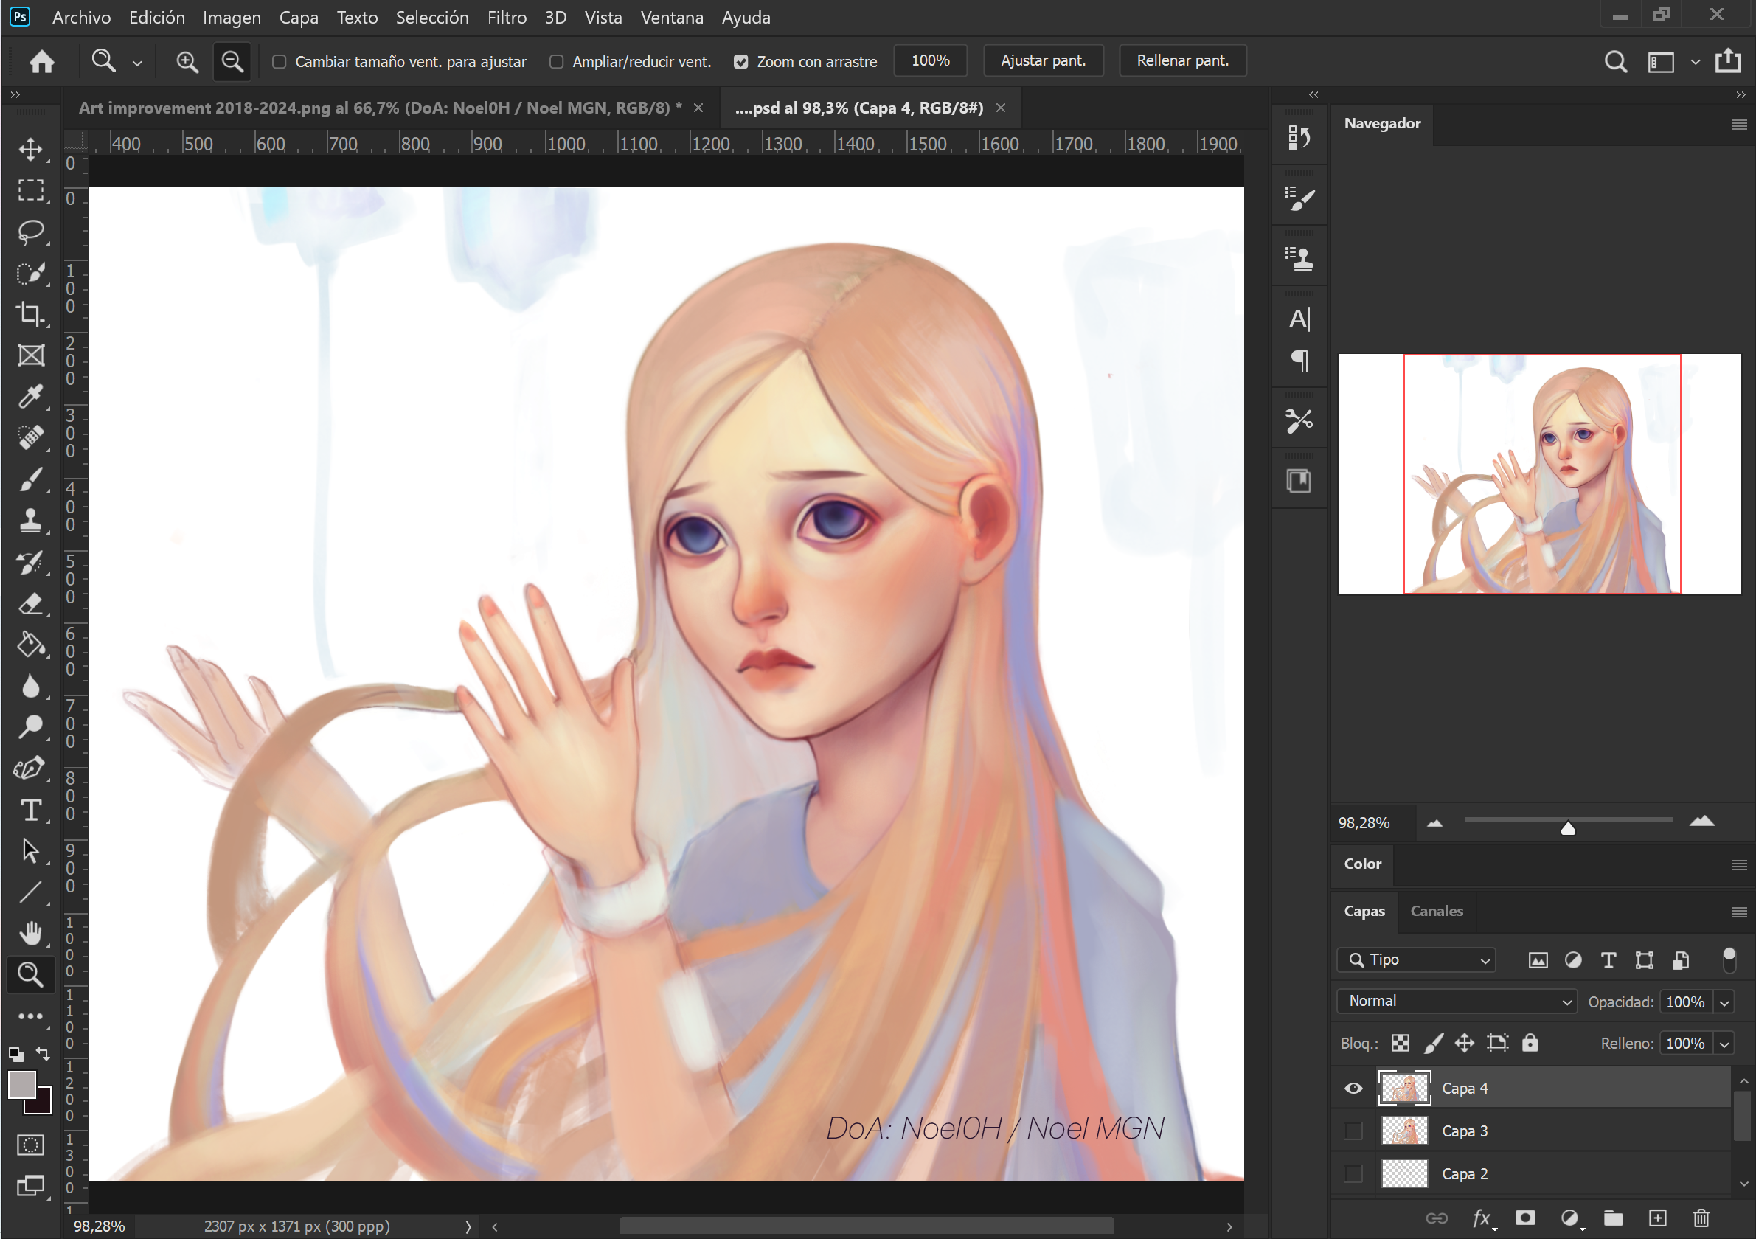Screen dimensions: 1756x1239
Task: Select the Hand tool
Action: pyautogui.click(x=30, y=932)
